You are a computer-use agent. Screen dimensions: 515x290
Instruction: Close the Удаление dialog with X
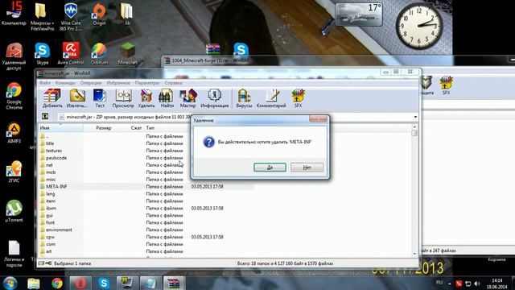(318, 119)
